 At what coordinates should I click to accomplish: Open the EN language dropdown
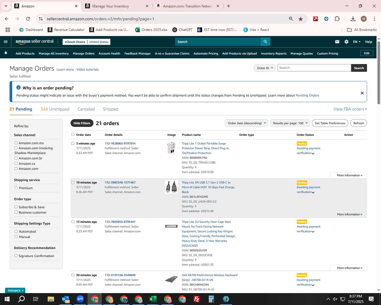pyautogui.click(x=357, y=42)
